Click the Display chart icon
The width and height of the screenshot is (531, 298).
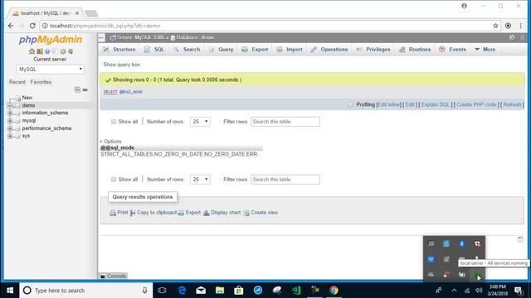[207, 213]
